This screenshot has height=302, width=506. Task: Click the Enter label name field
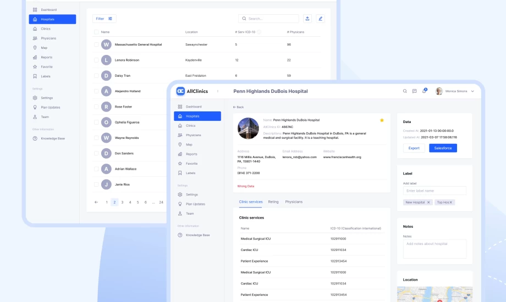click(x=435, y=191)
